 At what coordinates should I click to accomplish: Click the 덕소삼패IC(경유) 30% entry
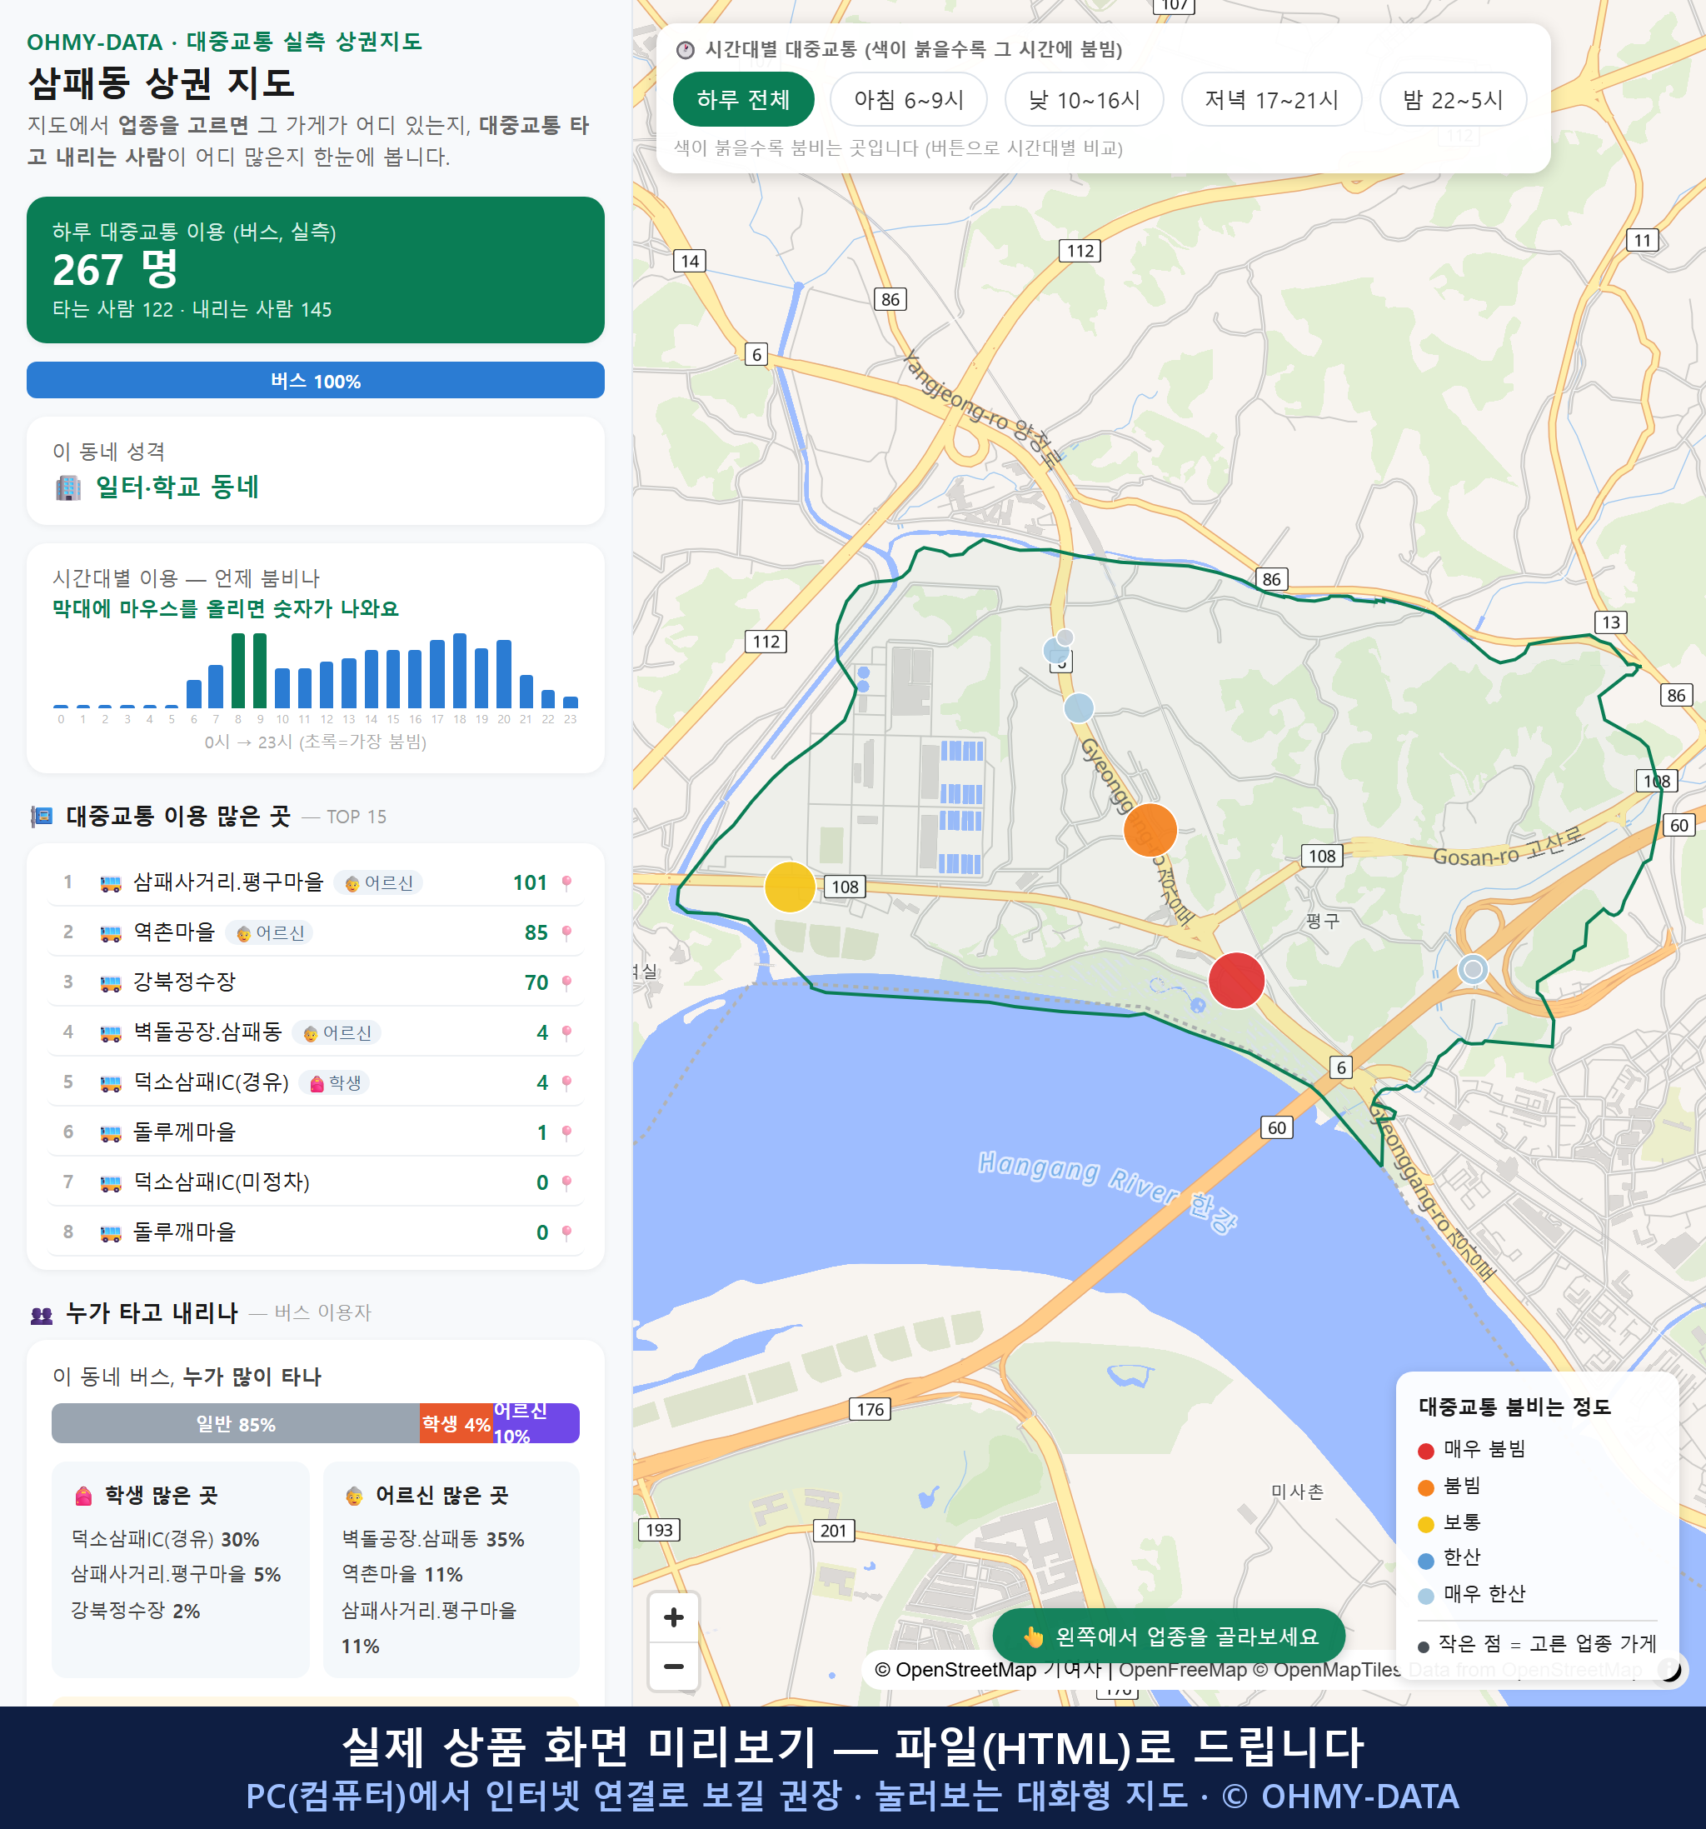click(166, 1539)
